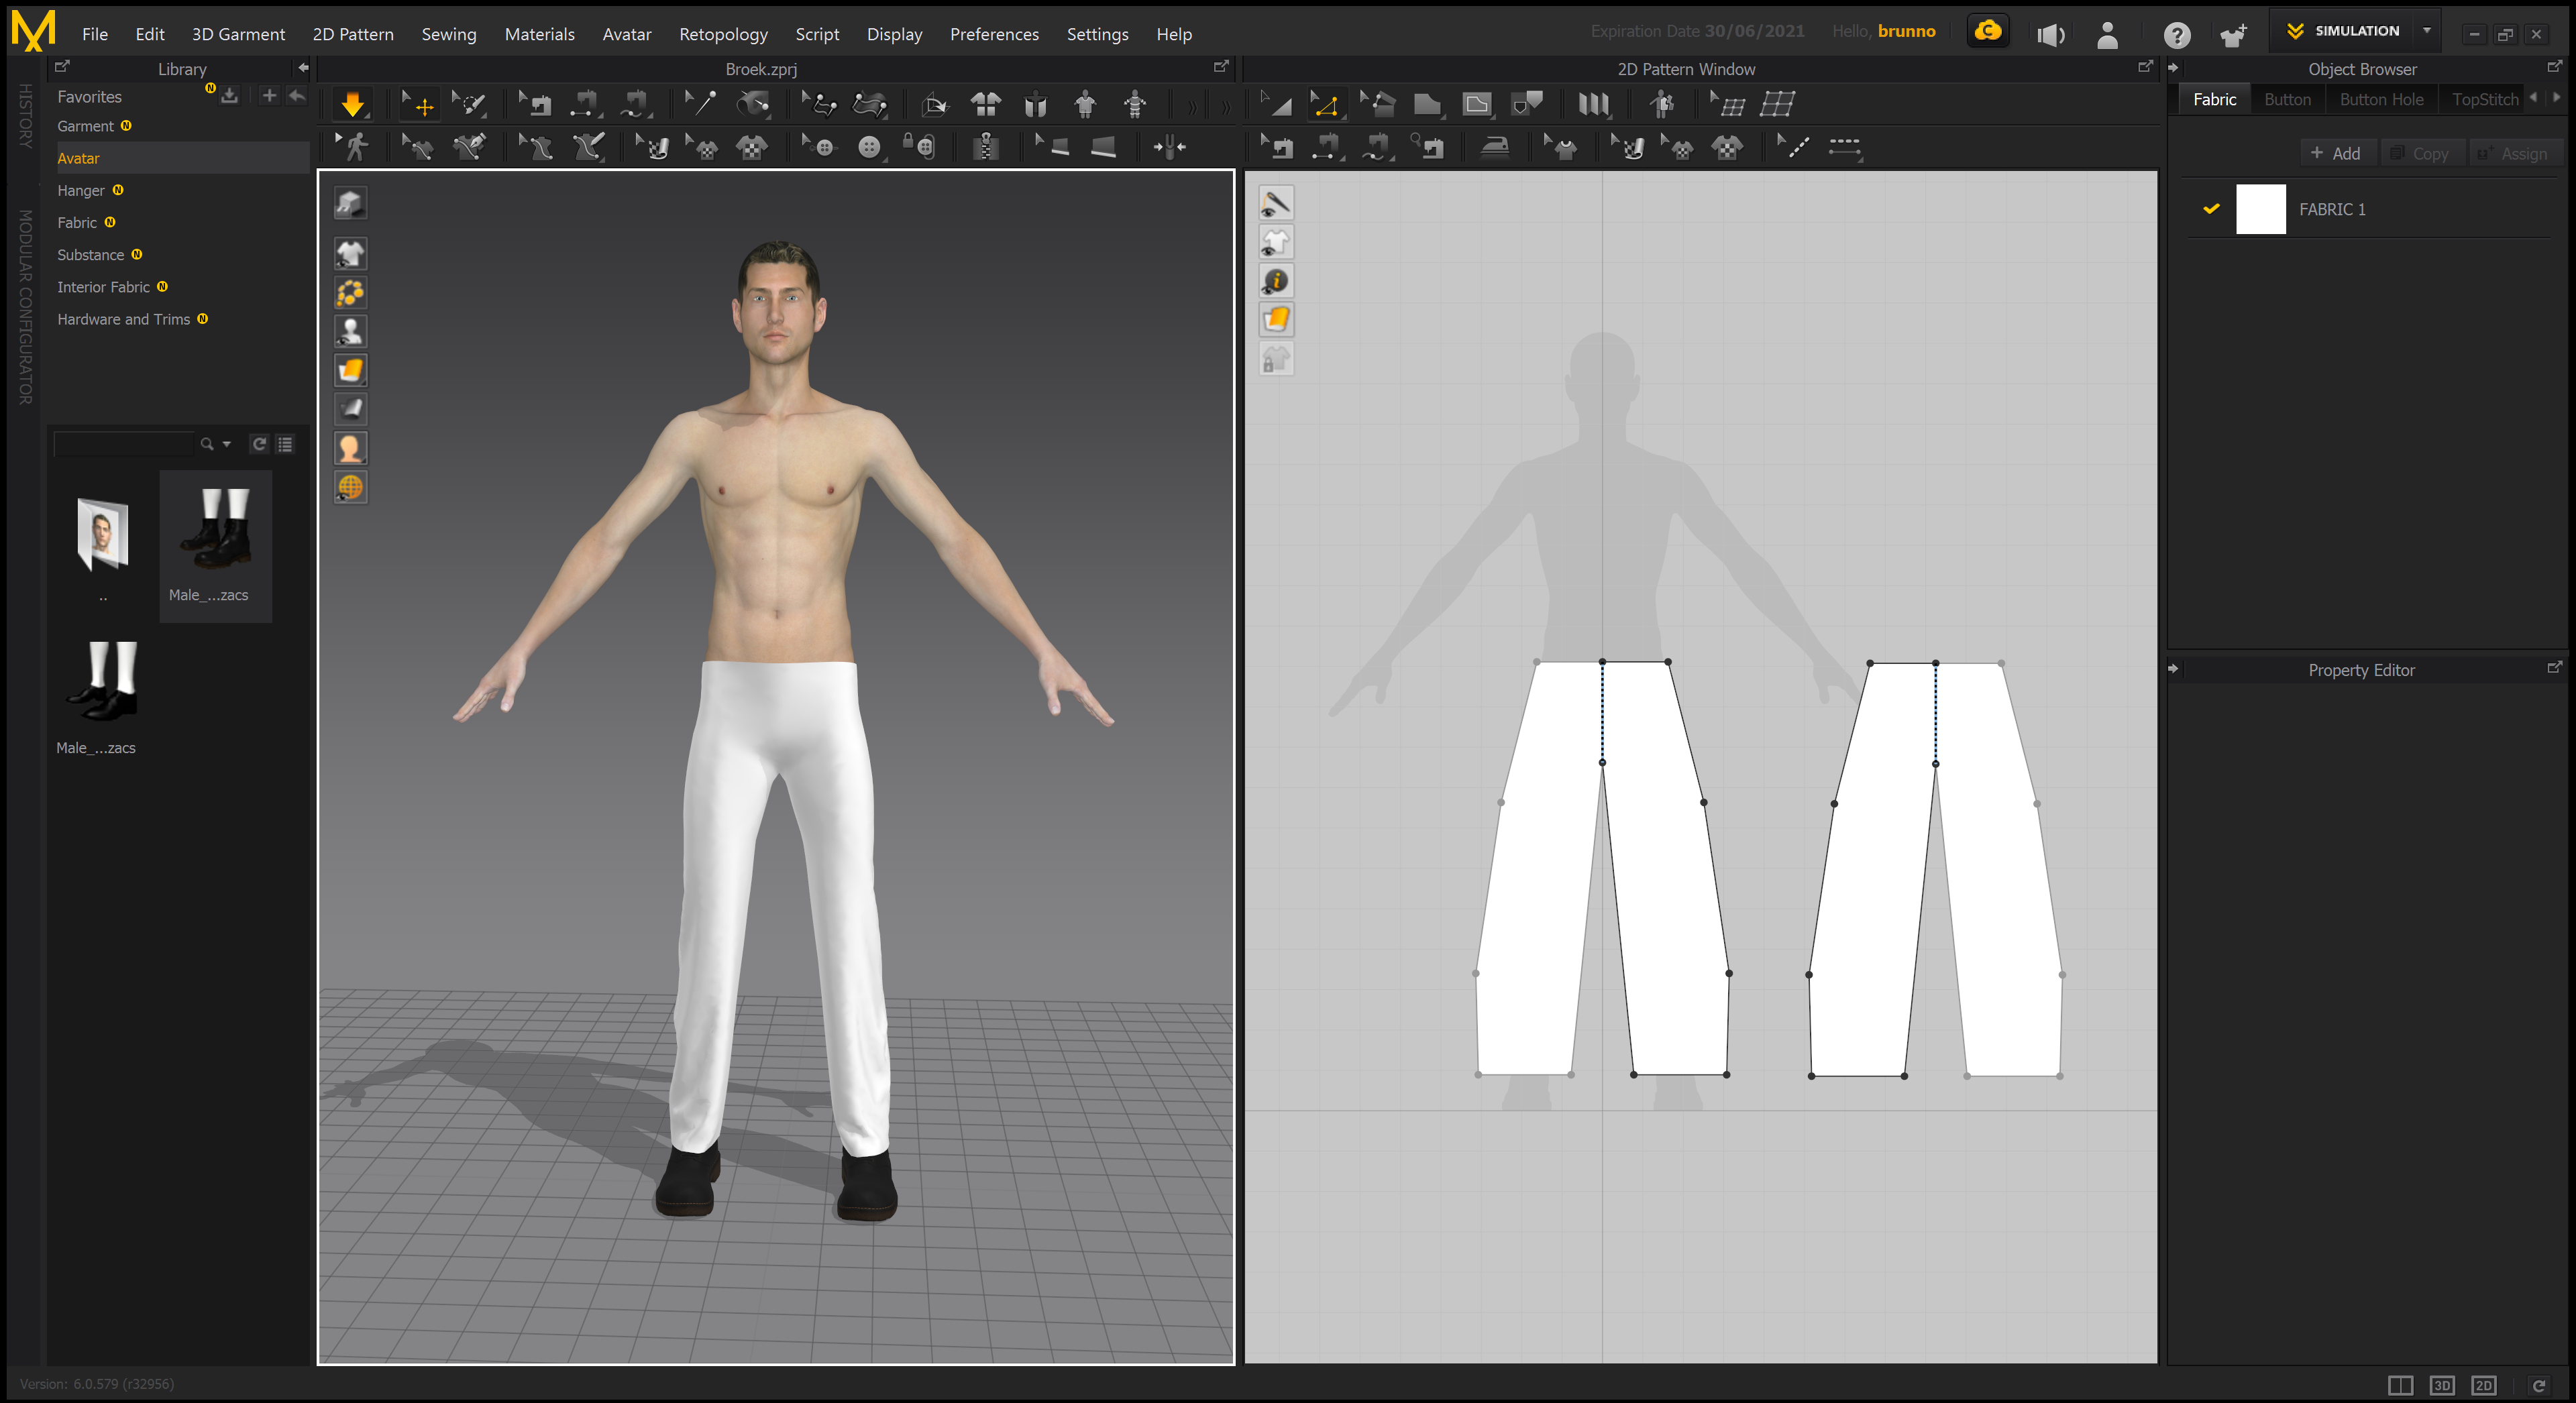Click the Add fabric button
Screen dimensions: 2576x1403
2336,153
